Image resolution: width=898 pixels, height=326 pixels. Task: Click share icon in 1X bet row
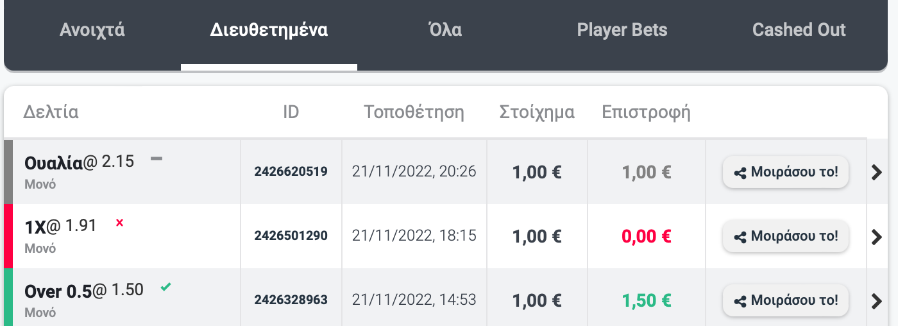[740, 237]
